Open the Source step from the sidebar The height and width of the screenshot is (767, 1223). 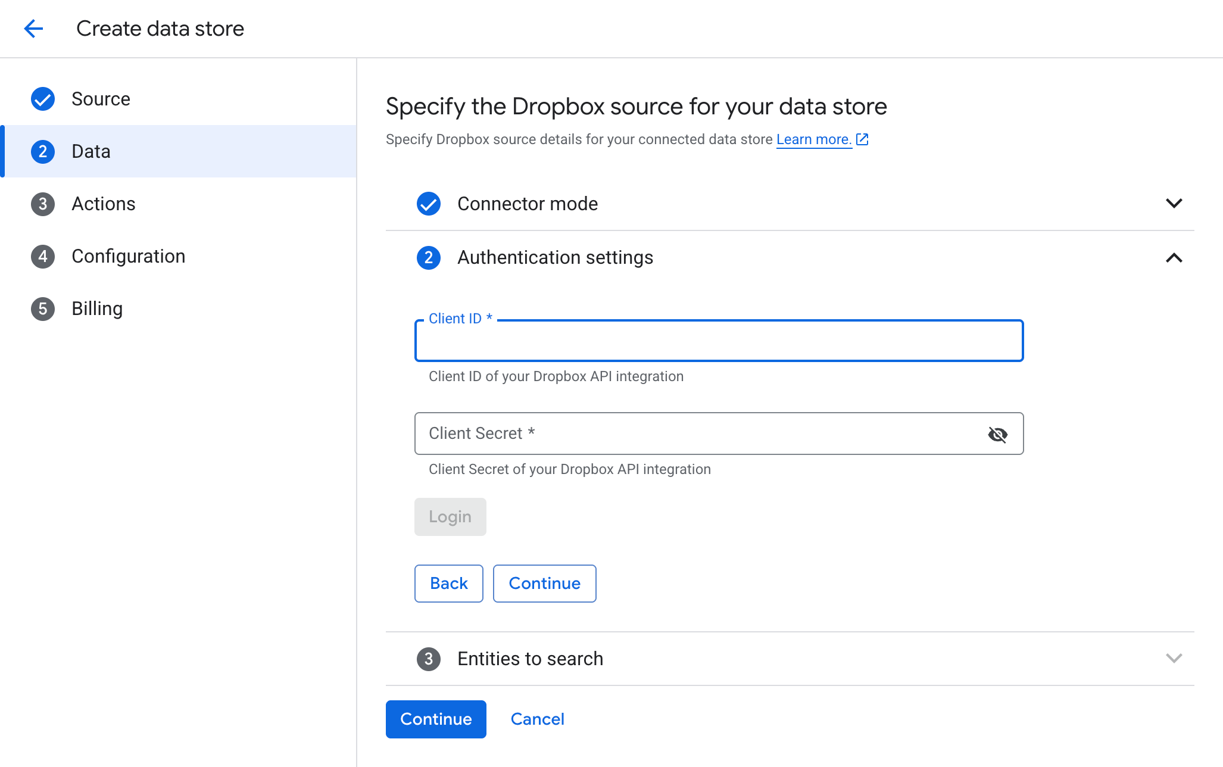101,99
